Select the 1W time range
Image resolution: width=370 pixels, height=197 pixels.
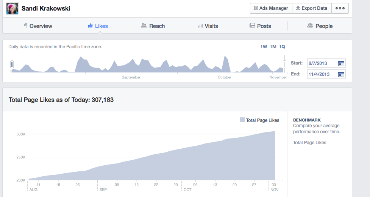pyautogui.click(x=264, y=47)
